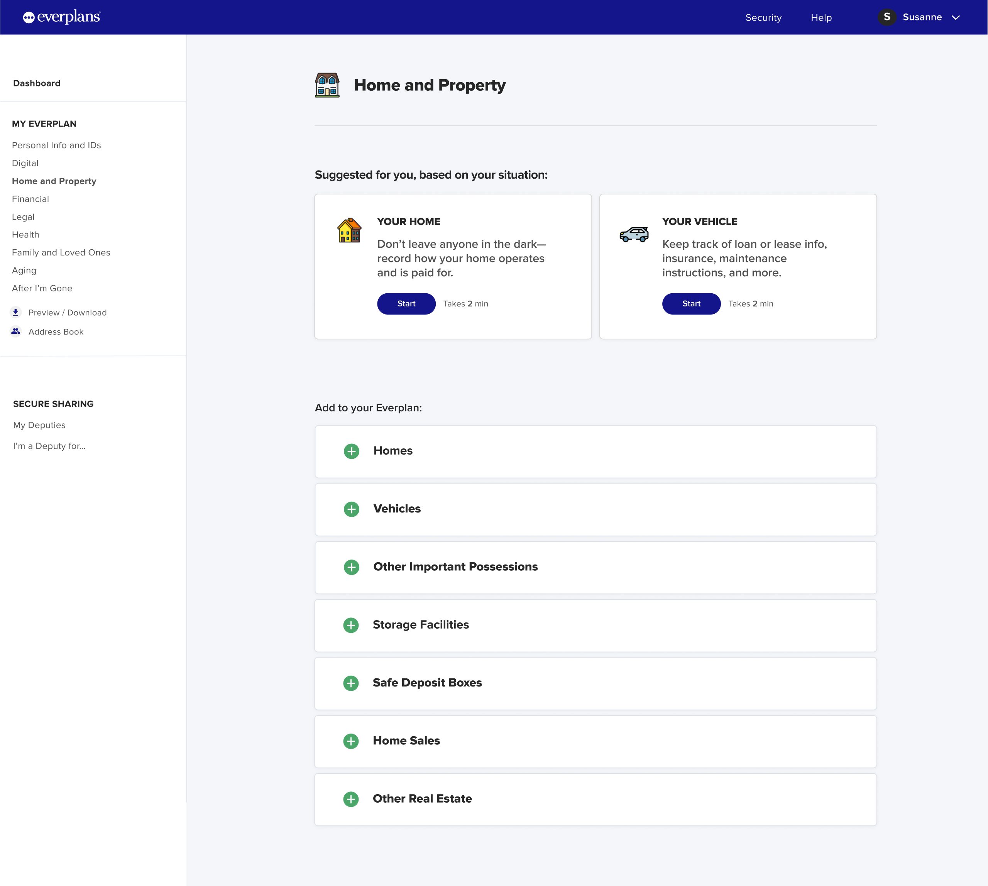The width and height of the screenshot is (988, 886).
Task: Open the Security page
Action: click(763, 17)
